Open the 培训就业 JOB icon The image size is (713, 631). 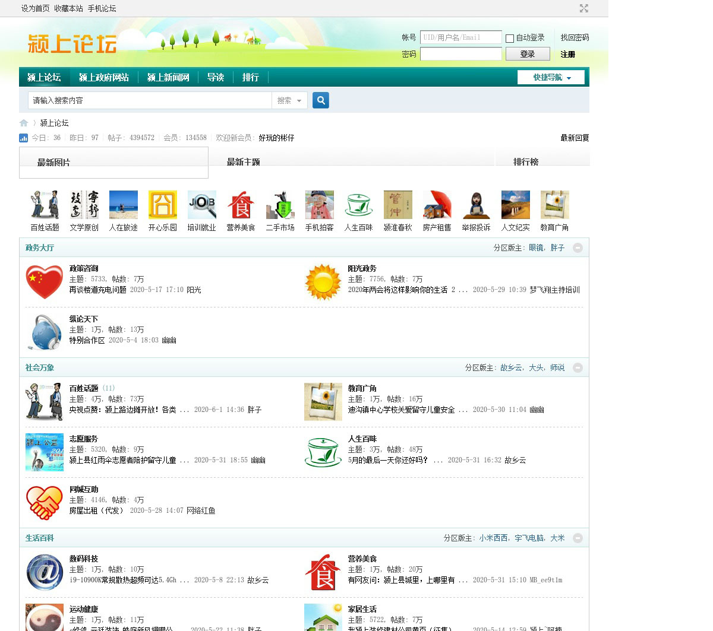[x=201, y=205]
